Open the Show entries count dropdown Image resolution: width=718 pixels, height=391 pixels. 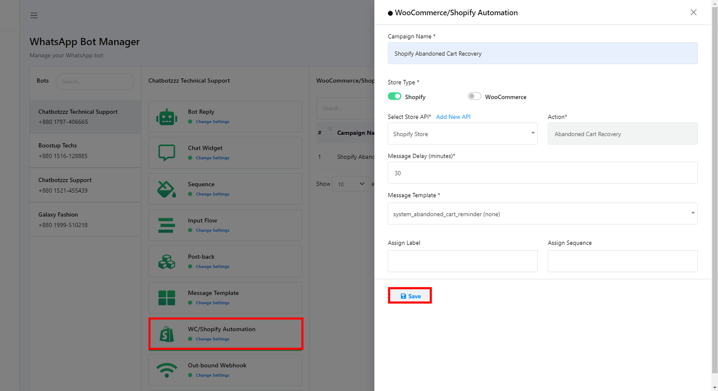[350, 184]
